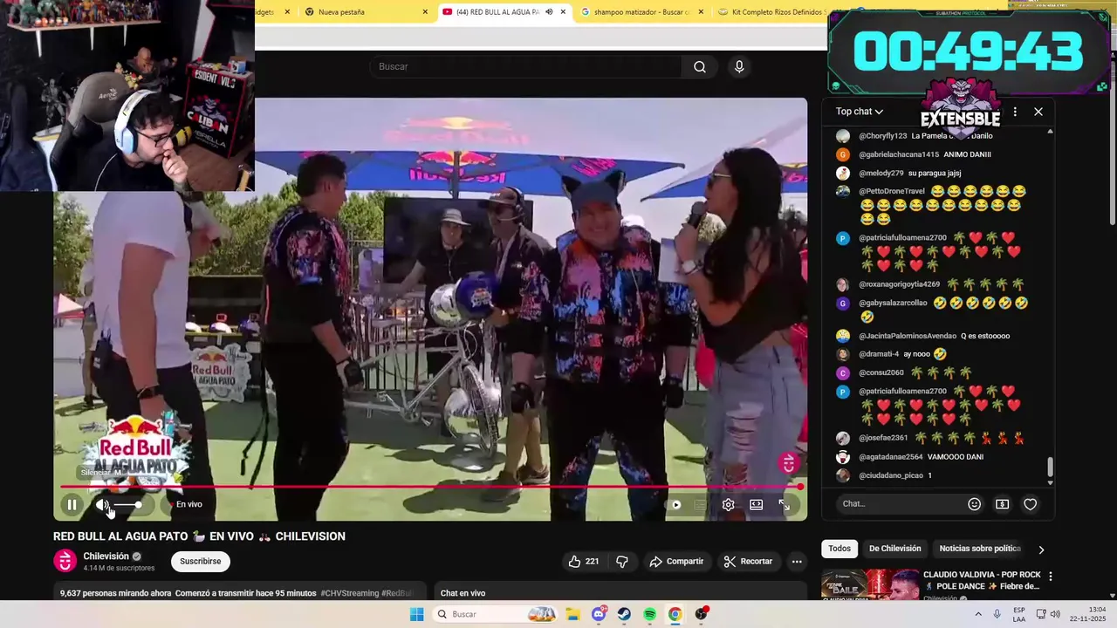Enter fullscreen mode
The height and width of the screenshot is (628, 1117).
784,504
